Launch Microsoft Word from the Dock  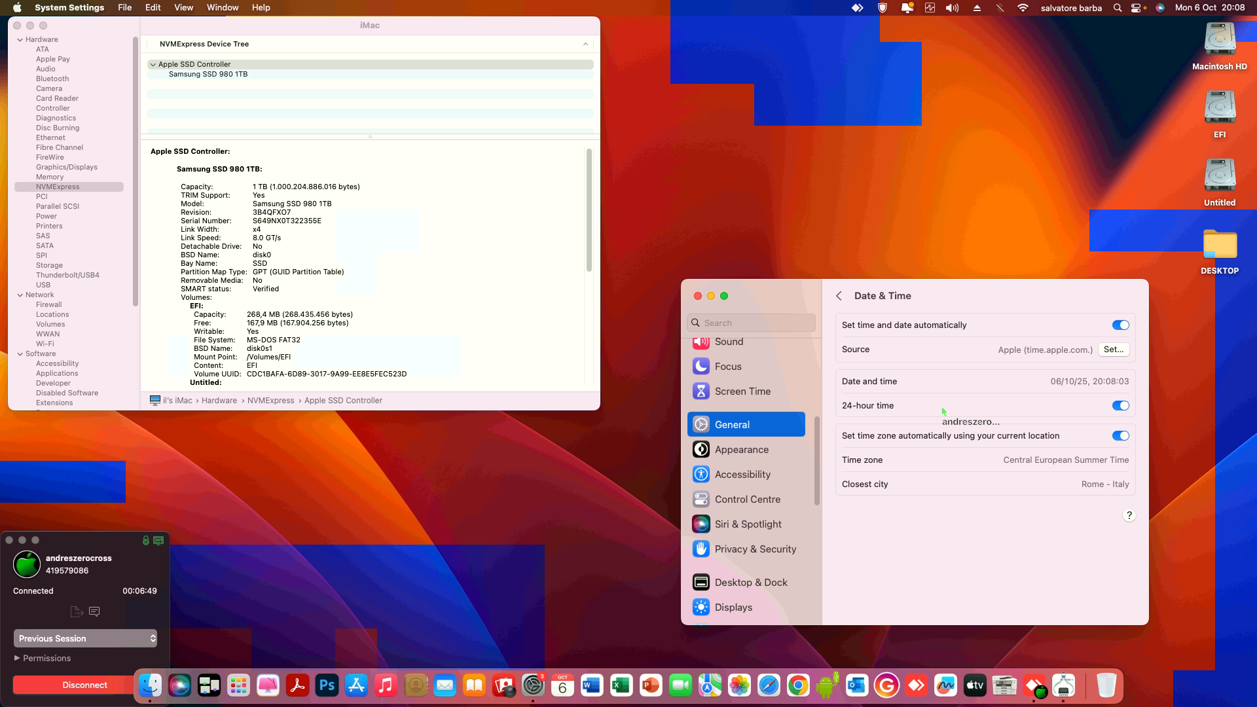click(x=592, y=685)
